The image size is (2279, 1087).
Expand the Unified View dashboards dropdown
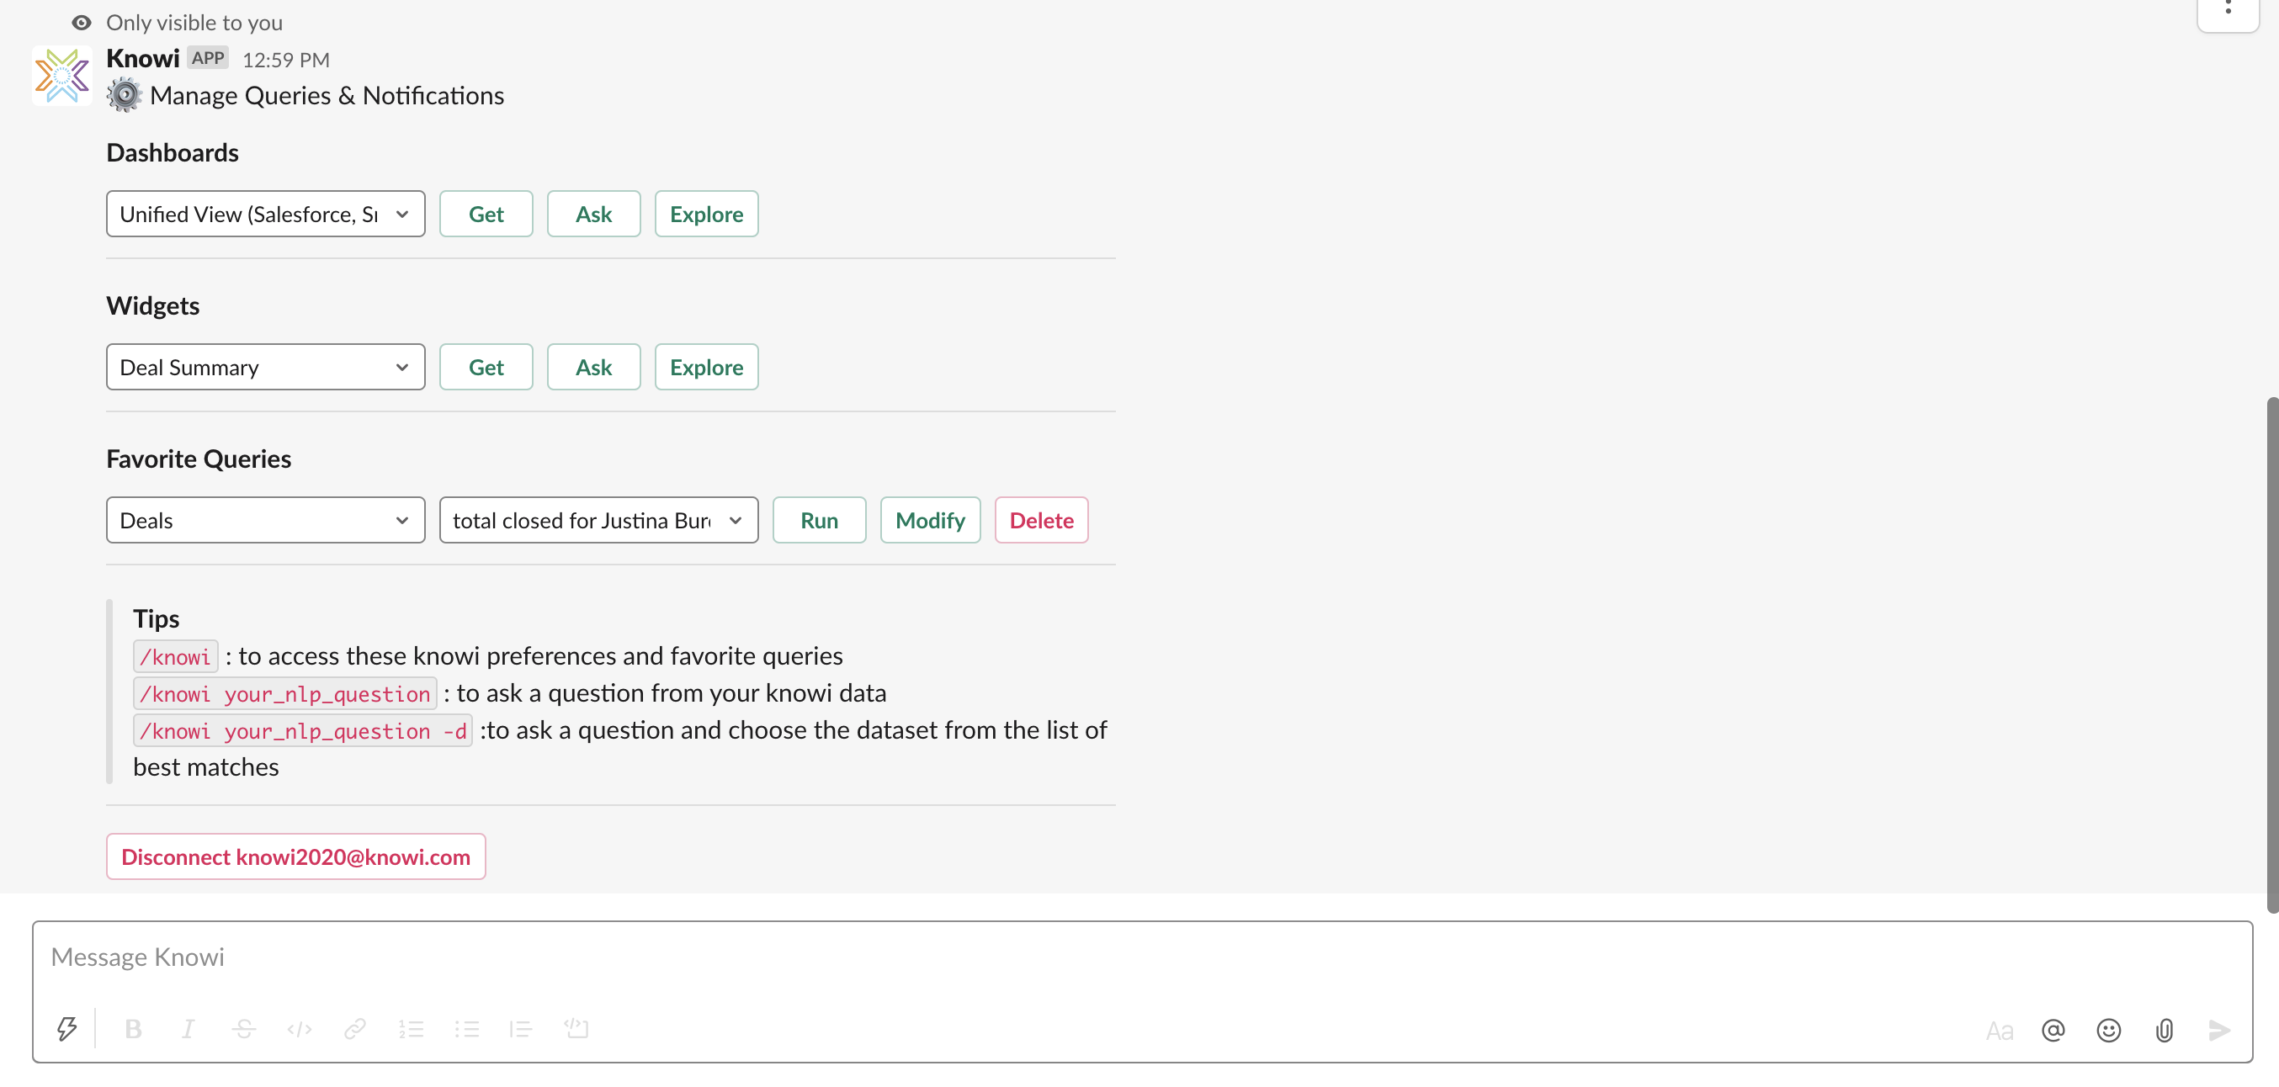point(265,214)
